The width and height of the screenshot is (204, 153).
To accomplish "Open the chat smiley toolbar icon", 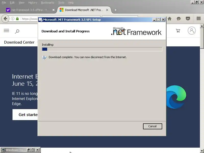I will point(179,19).
